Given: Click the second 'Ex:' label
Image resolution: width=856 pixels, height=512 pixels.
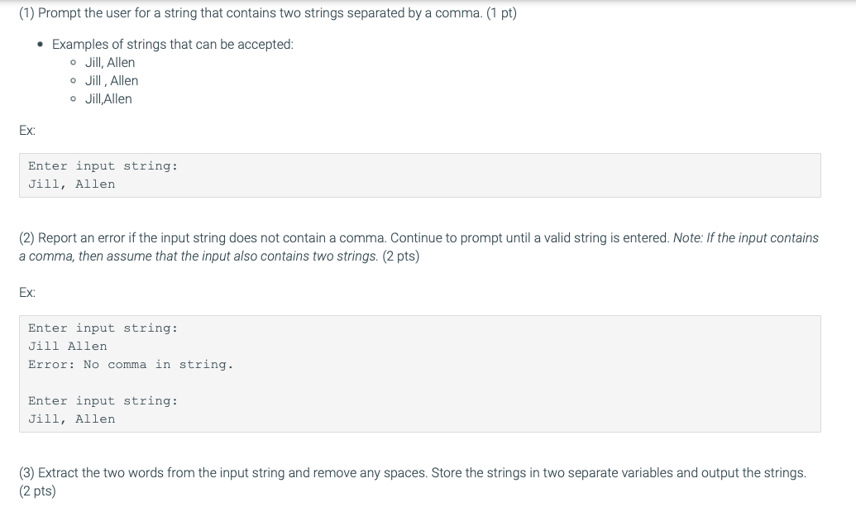Looking at the screenshot, I should (x=27, y=293).
